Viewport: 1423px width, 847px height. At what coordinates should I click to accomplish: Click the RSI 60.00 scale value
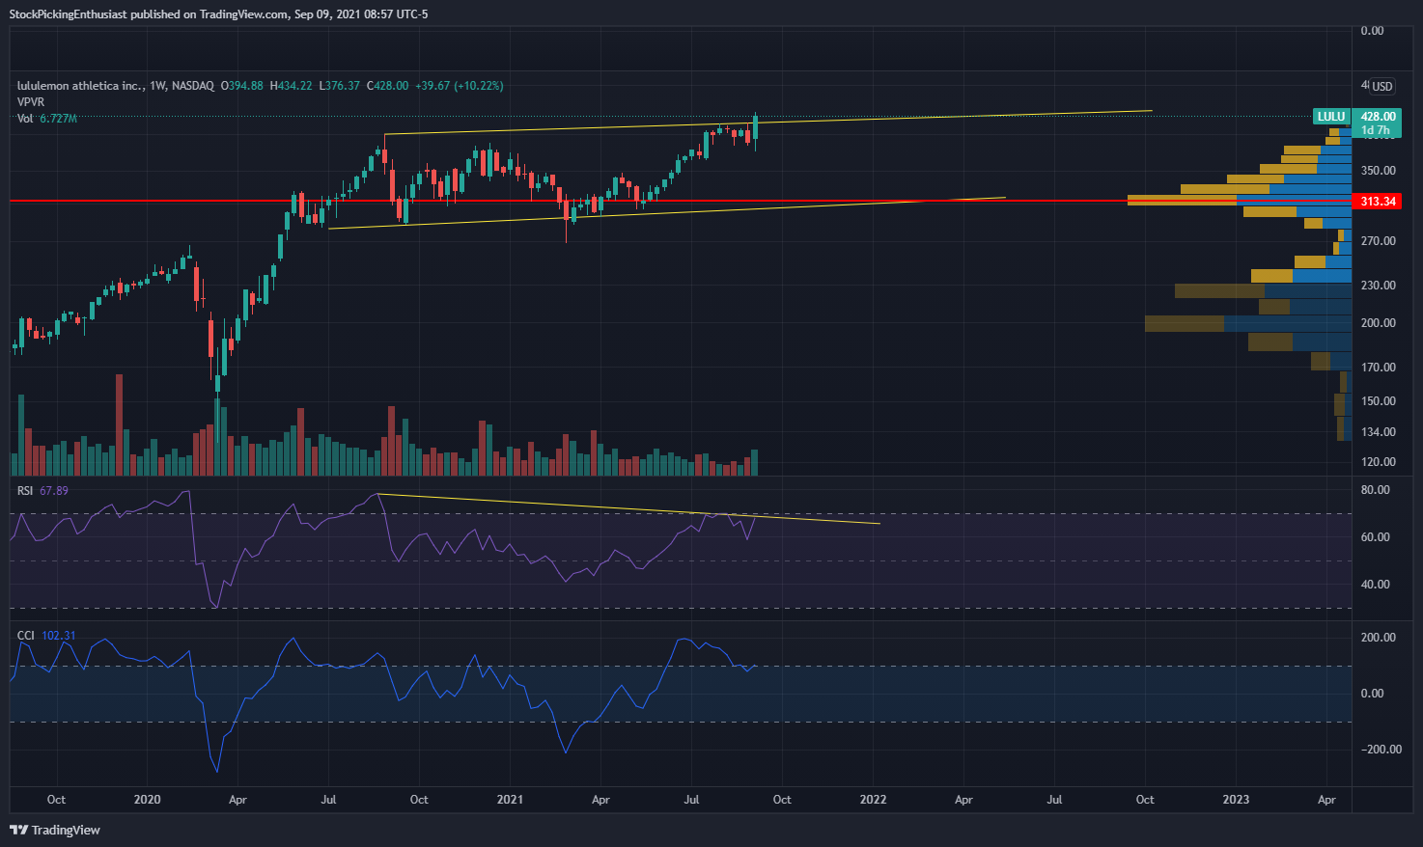(1375, 537)
